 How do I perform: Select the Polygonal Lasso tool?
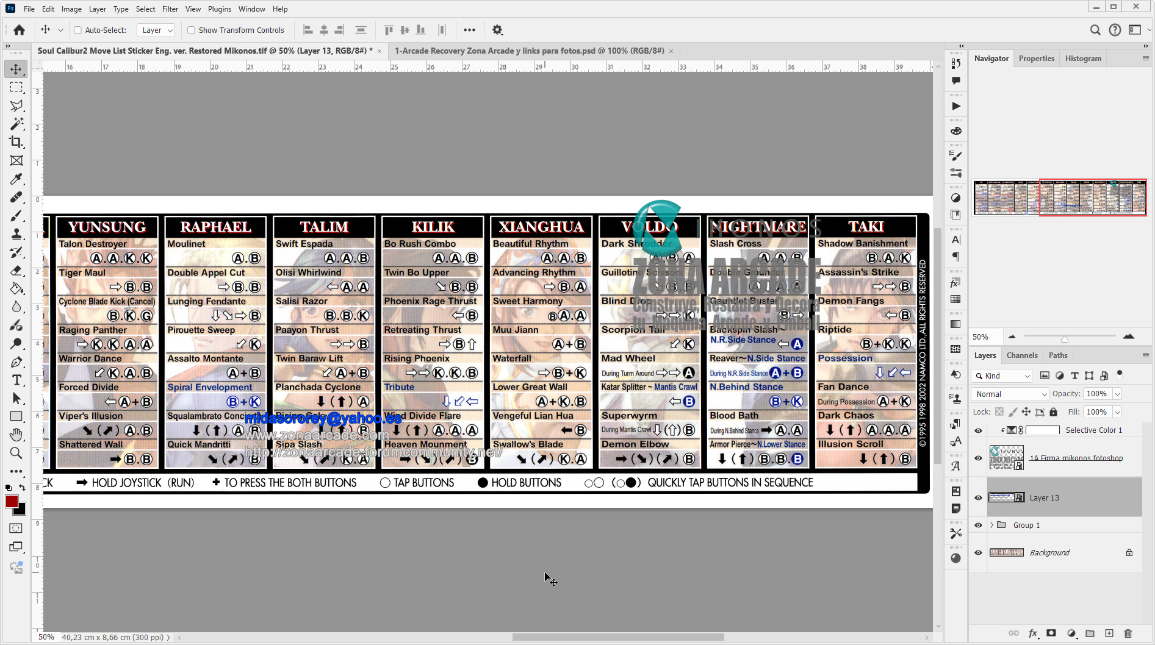[16, 105]
